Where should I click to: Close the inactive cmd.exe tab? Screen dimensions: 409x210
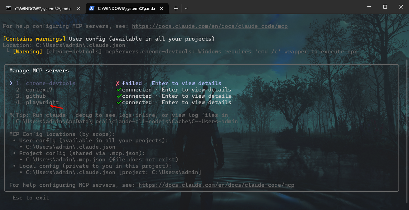click(x=79, y=8)
